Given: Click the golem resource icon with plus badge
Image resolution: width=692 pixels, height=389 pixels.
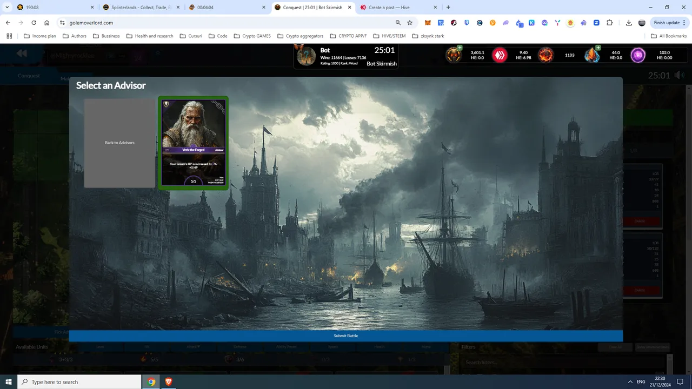Looking at the screenshot, I should (x=454, y=55).
